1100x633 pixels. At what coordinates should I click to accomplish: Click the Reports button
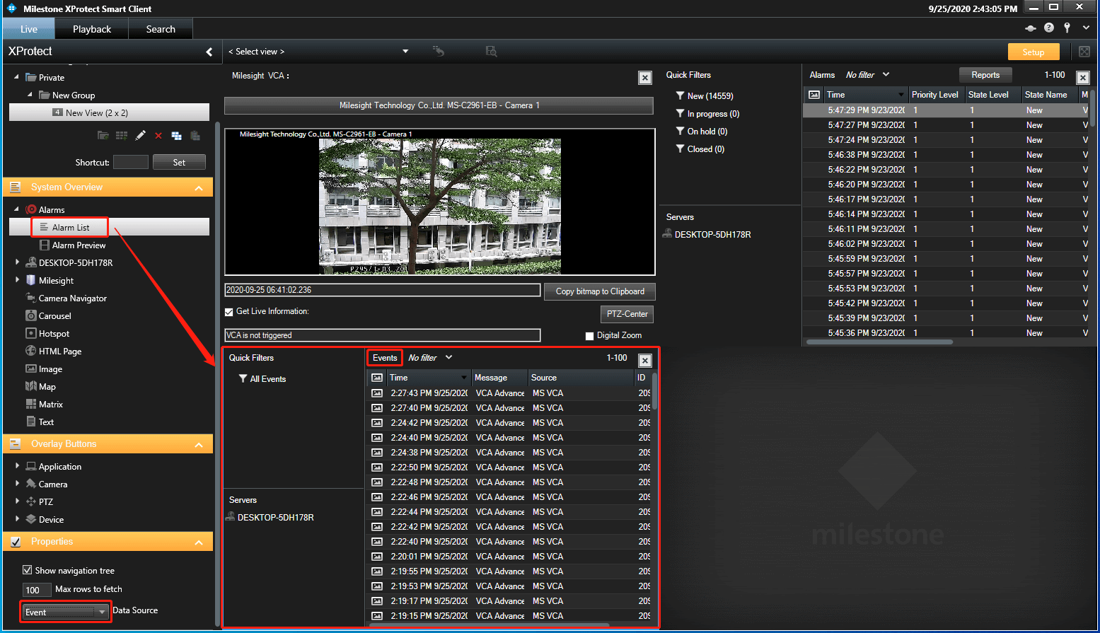(985, 75)
